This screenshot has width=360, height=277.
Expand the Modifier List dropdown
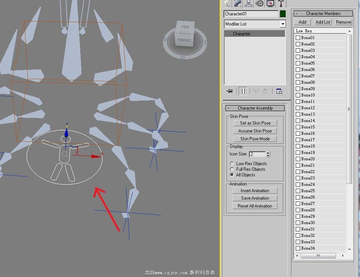click(x=283, y=24)
